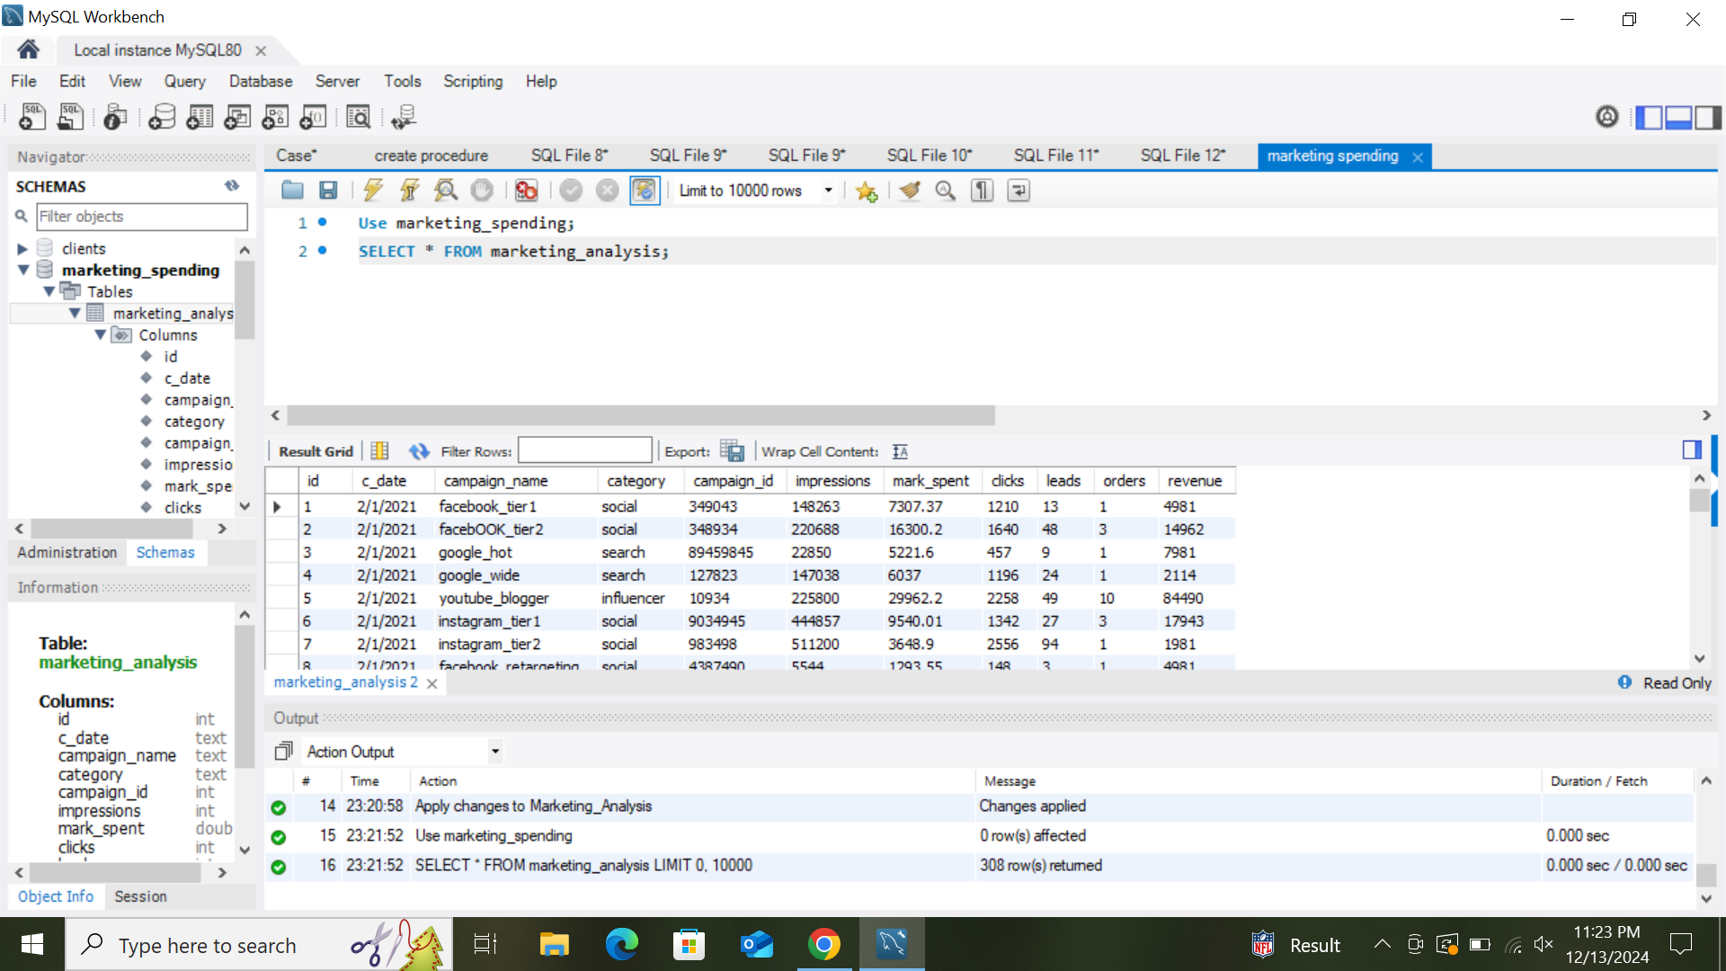The width and height of the screenshot is (1726, 971).
Task: Collapse the marketing_spending schema
Action: [x=23, y=271]
